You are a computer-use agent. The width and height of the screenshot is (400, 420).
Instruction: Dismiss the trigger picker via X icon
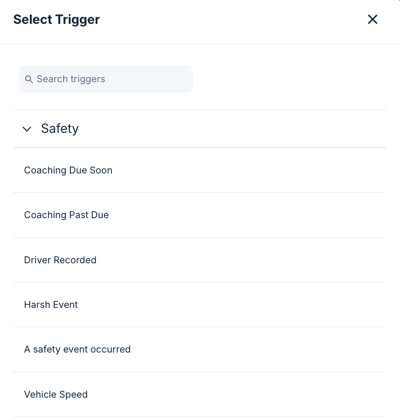[x=373, y=19]
